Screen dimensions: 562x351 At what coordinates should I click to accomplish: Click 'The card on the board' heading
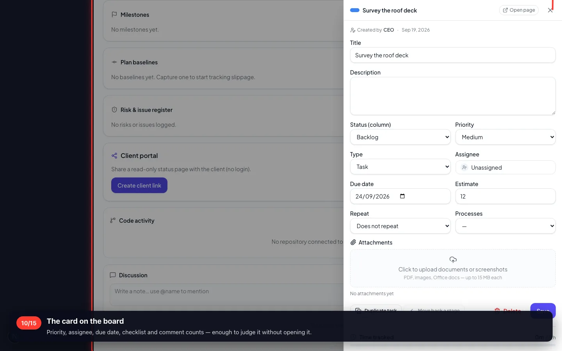[85, 321]
